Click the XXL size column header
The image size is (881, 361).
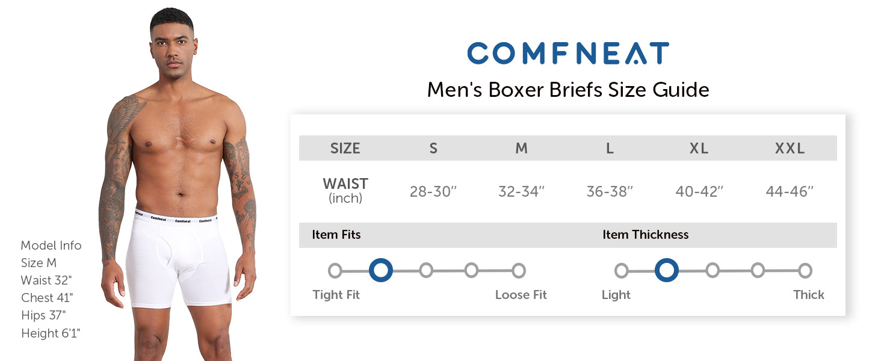pos(790,149)
